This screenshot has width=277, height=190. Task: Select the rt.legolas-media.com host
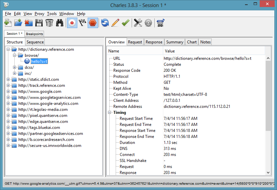pyautogui.click(x=43, y=110)
